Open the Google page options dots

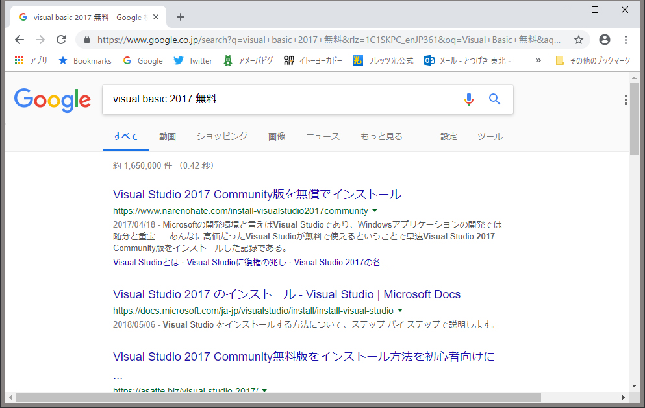pyautogui.click(x=626, y=100)
